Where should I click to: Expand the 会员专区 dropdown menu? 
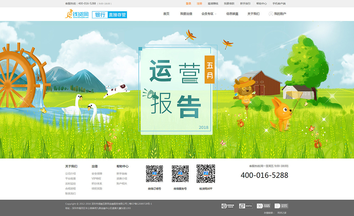[207, 14]
